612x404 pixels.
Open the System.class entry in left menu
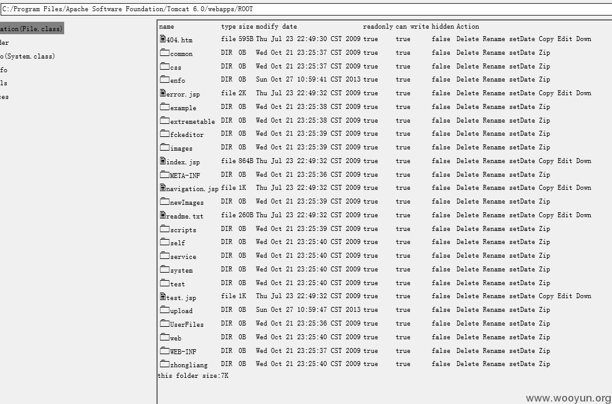[27, 56]
